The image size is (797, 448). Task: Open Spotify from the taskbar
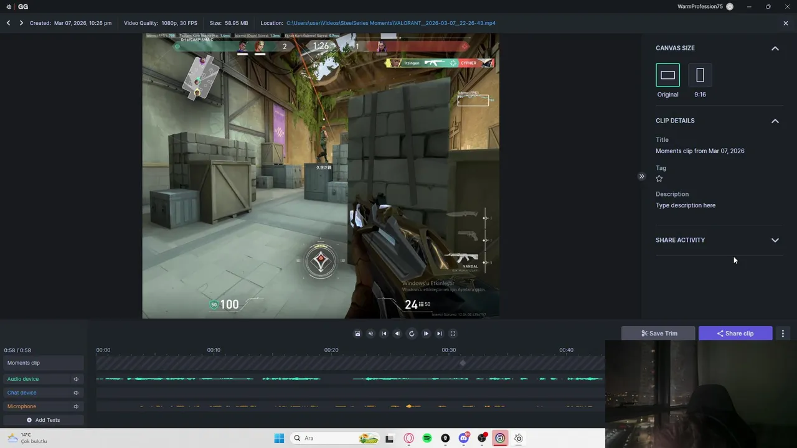(427, 438)
